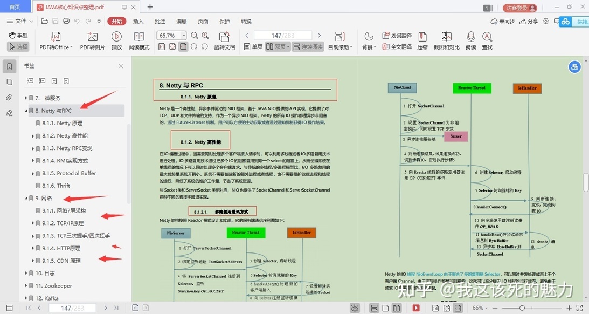The height and width of the screenshot is (314, 589).
Task: Toggle eye protection mode in status bar
Action: 355,308
